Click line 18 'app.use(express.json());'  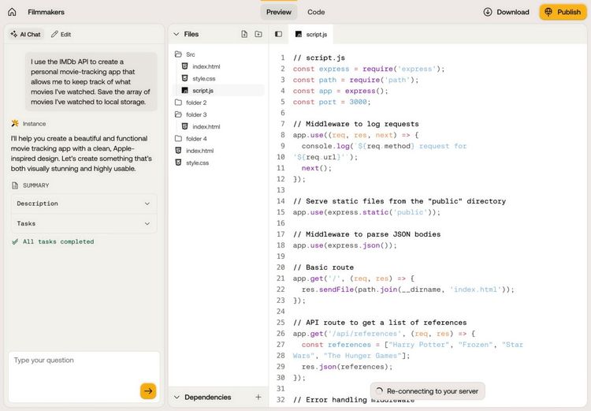[x=345, y=245]
